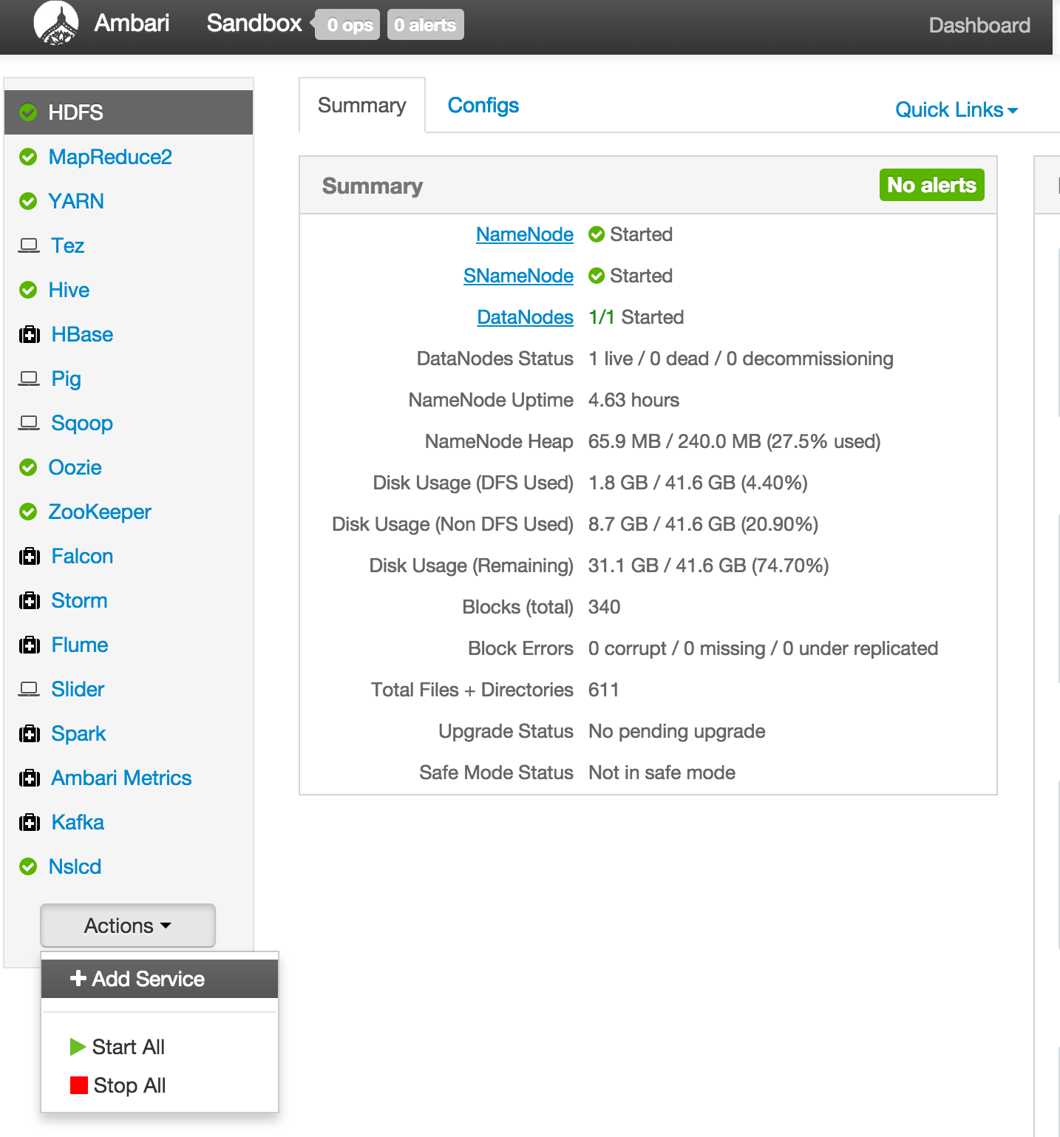Click the green No alerts badge
The height and width of the screenshot is (1137, 1060).
(931, 185)
